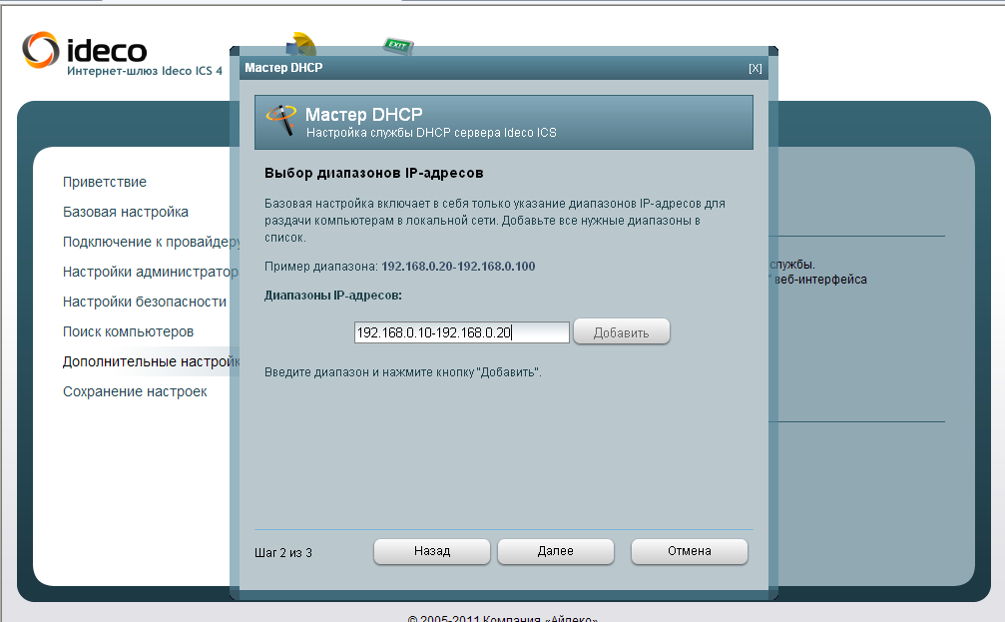The width and height of the screenshot is (1005, 622).
Task: Click the Выбор диапазонов IP-адресов heading
Action: click(x=373, y=173)
